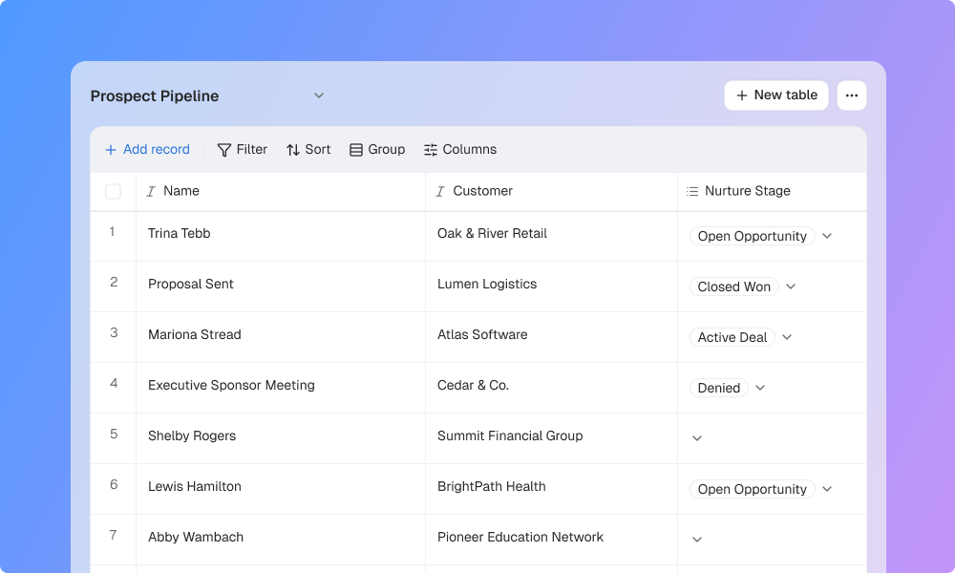Select the Executive Sponsor Meeting cell

pos(281,388)
